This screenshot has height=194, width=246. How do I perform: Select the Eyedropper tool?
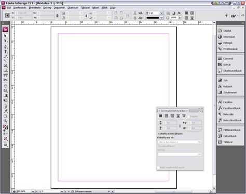5,111
